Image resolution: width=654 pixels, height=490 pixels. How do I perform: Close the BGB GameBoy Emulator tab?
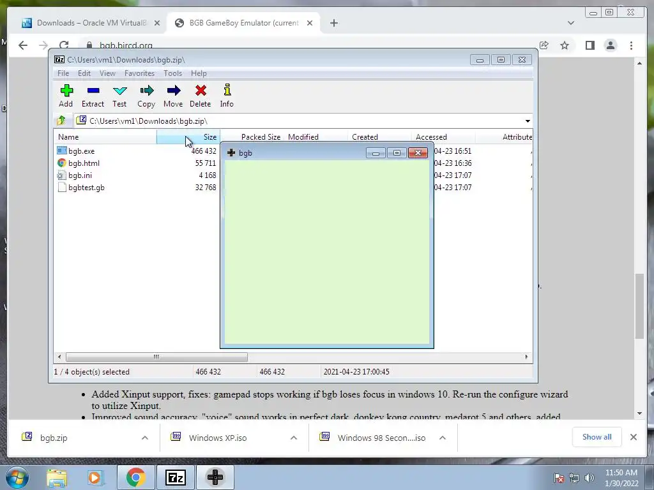pyautogui.click(x=310, y=23)
